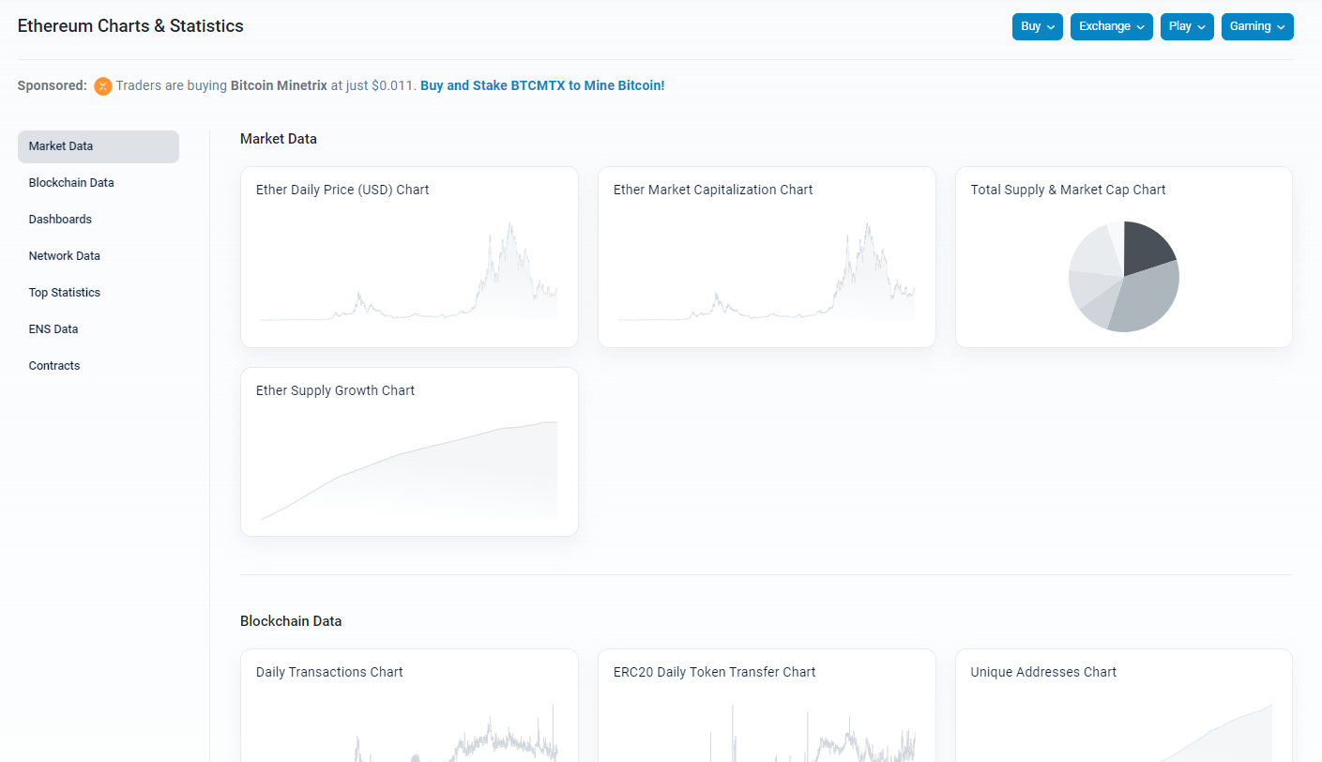Screen dimensions: 1322x762
Task: Expand the Exchange dropdown
Action: [1112, 27]
